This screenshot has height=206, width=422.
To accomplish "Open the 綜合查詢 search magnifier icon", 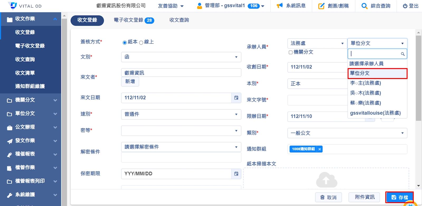I will pos(364,6).
